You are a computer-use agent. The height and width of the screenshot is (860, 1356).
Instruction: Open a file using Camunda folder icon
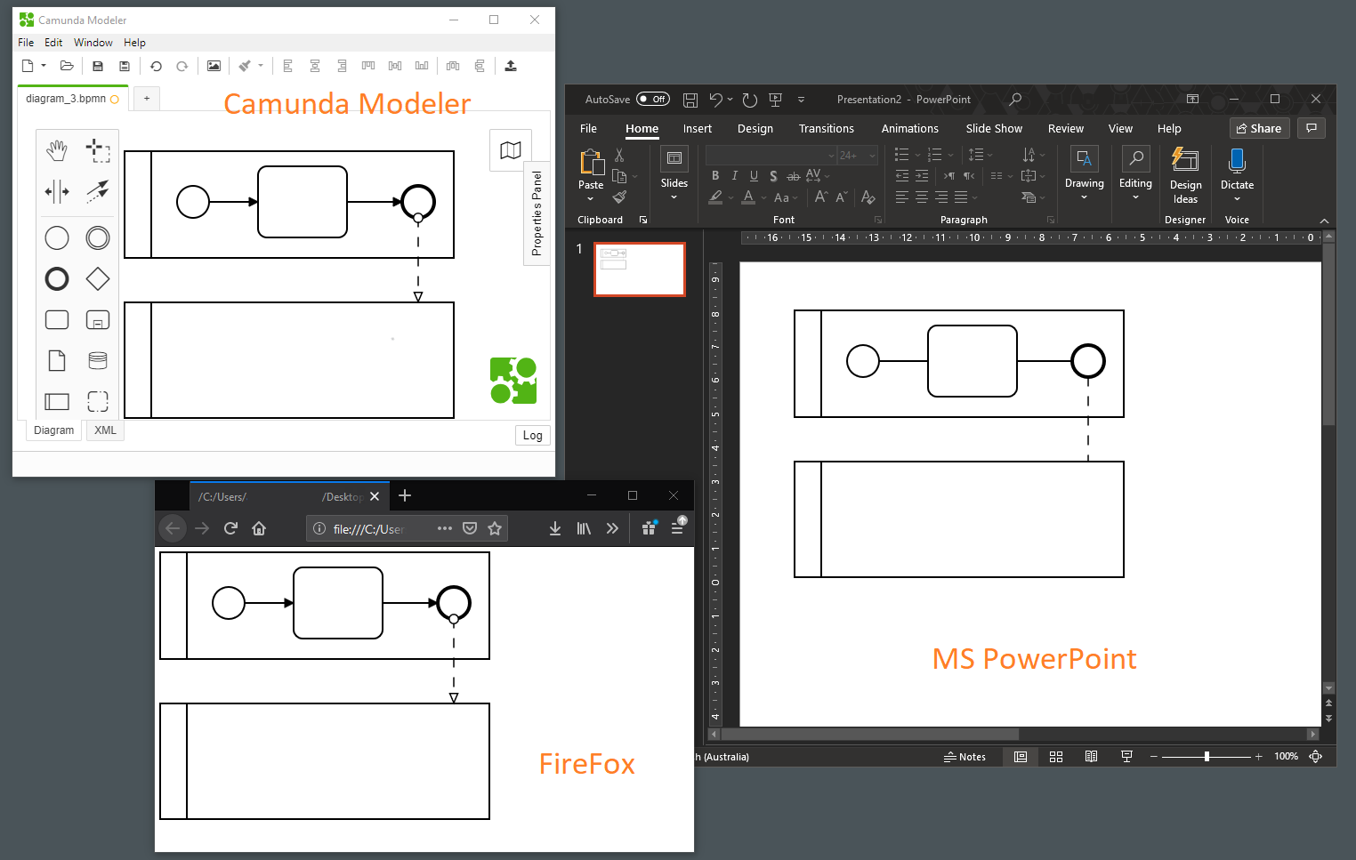pos(67,66)
